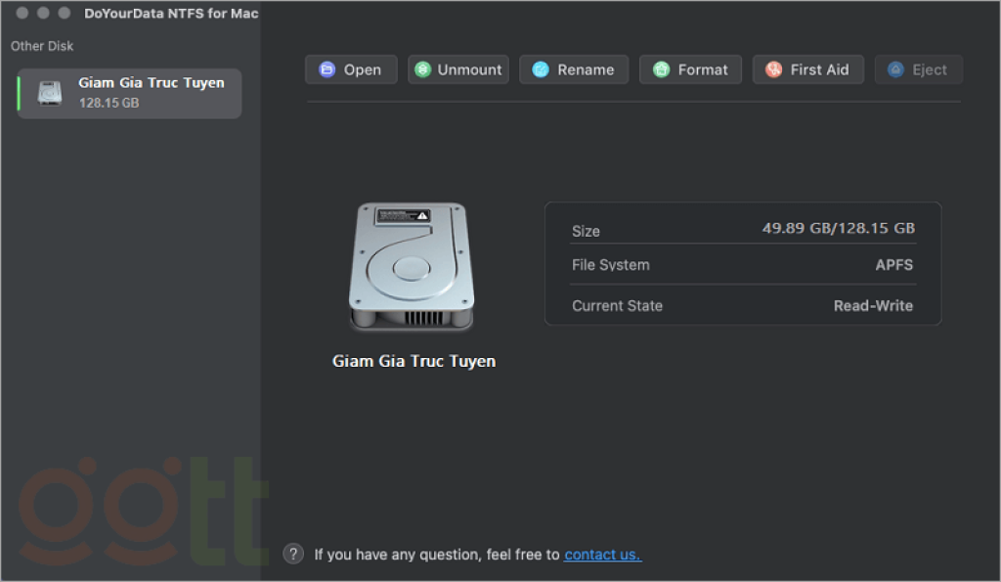Click the Open toolbar button

pos(350,69)
